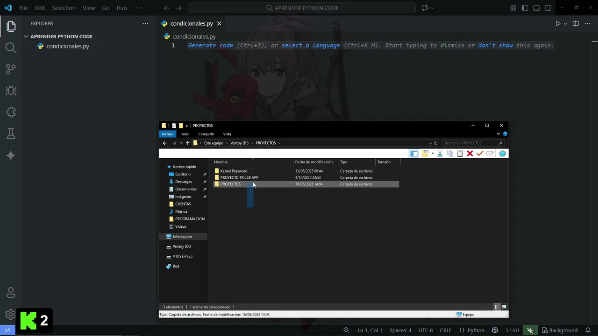The image size is (598, 336).
Task: Change line endings via CRLF
Action: [446, 330]
